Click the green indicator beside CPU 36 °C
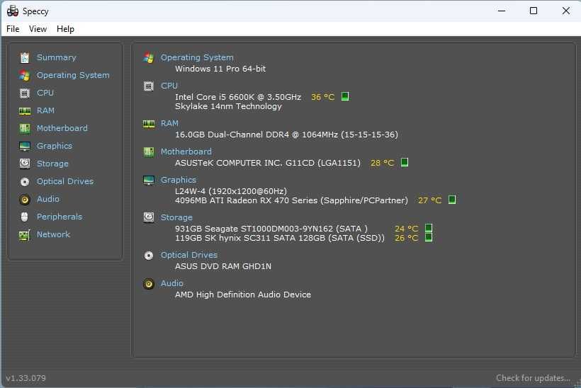Screen dimensions: 581x388 345,96
